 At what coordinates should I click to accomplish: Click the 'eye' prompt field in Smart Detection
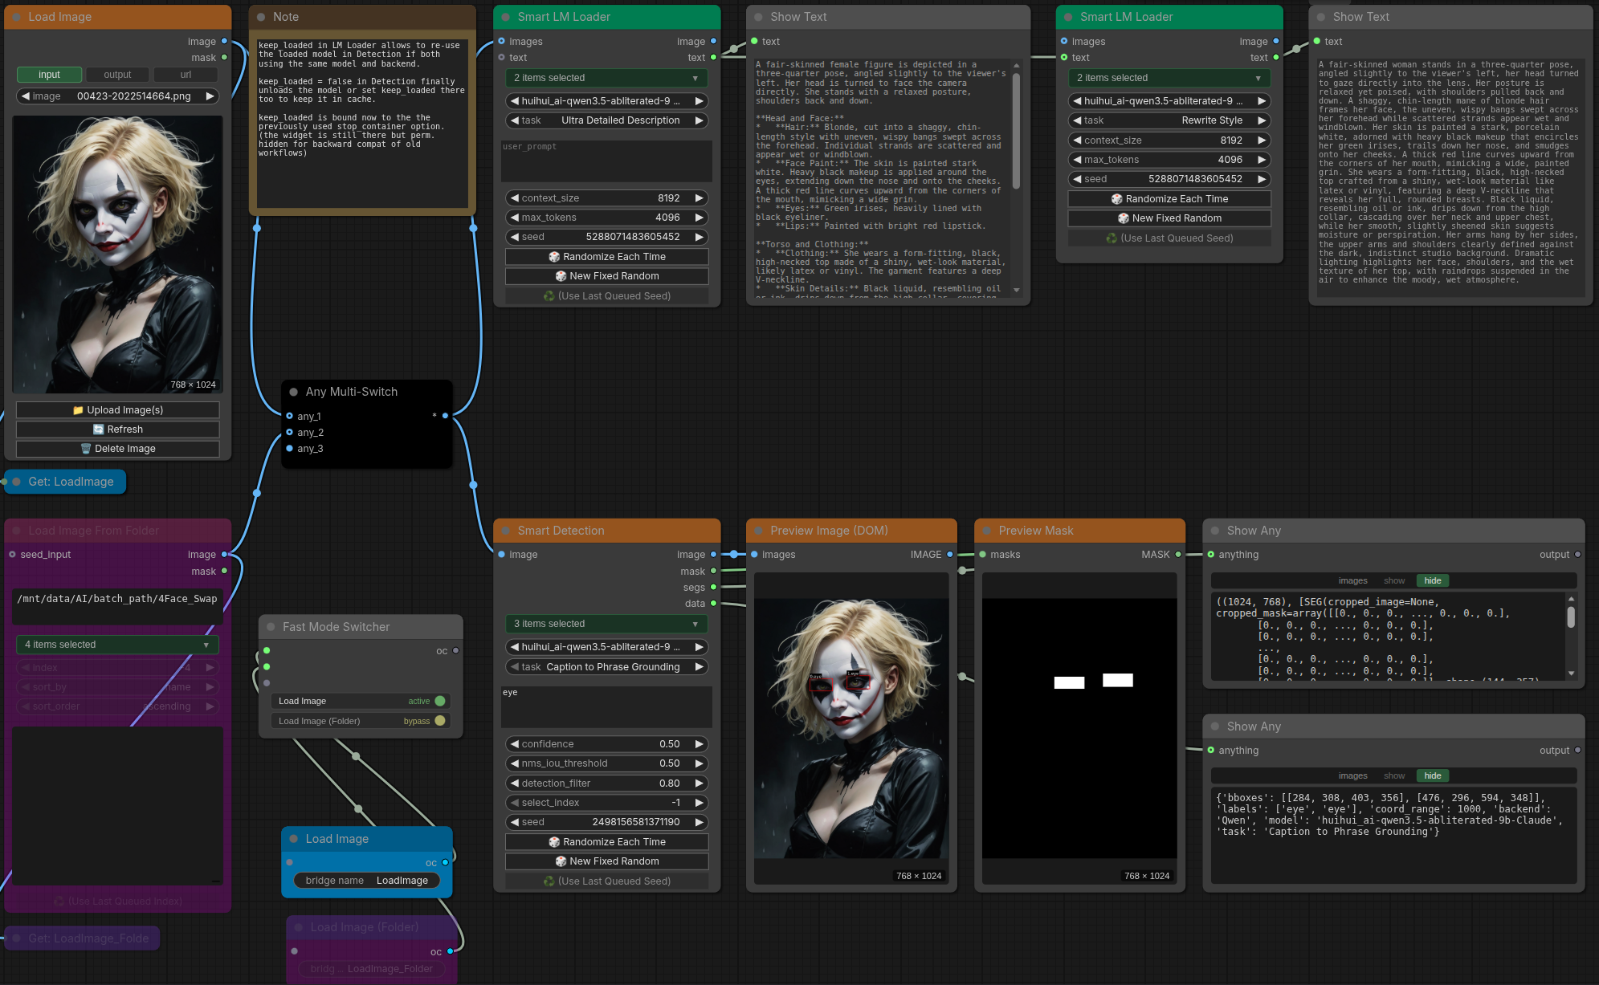tap(606, 706)
